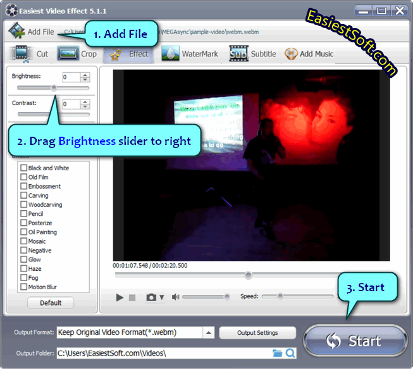Check the Woodcarving effect
This screenshot has height=369, width=413.
[23, 204]
